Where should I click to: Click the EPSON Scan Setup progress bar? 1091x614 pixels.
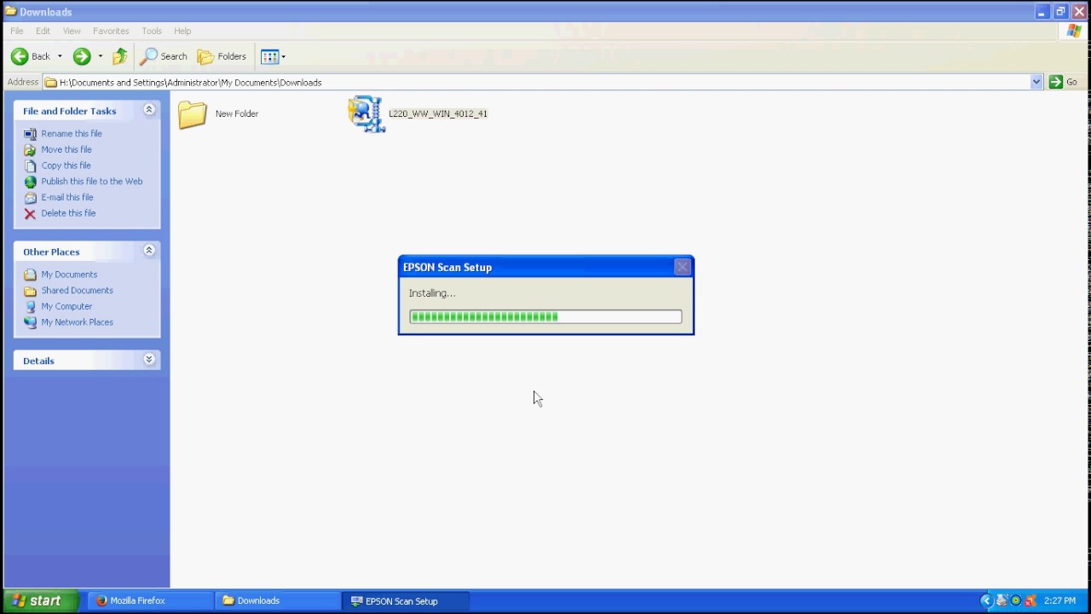pyautogui.click(x=545, y=316)
